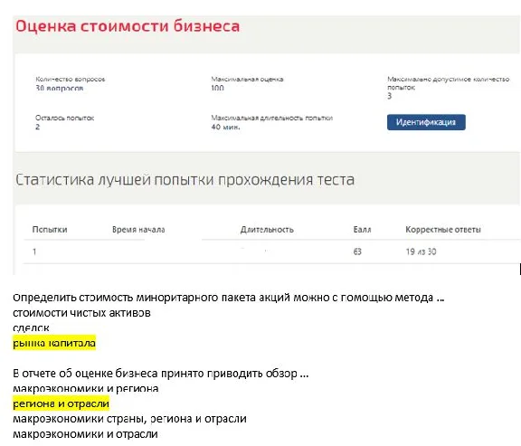Select the Время начала column header

click(x=138, y=230)
